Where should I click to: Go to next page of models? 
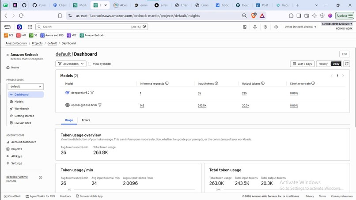click(x=343, y=75)
